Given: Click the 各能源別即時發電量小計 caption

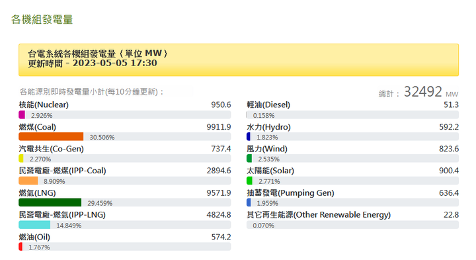Looking at the screenshot, I should (x=92, y=92).
